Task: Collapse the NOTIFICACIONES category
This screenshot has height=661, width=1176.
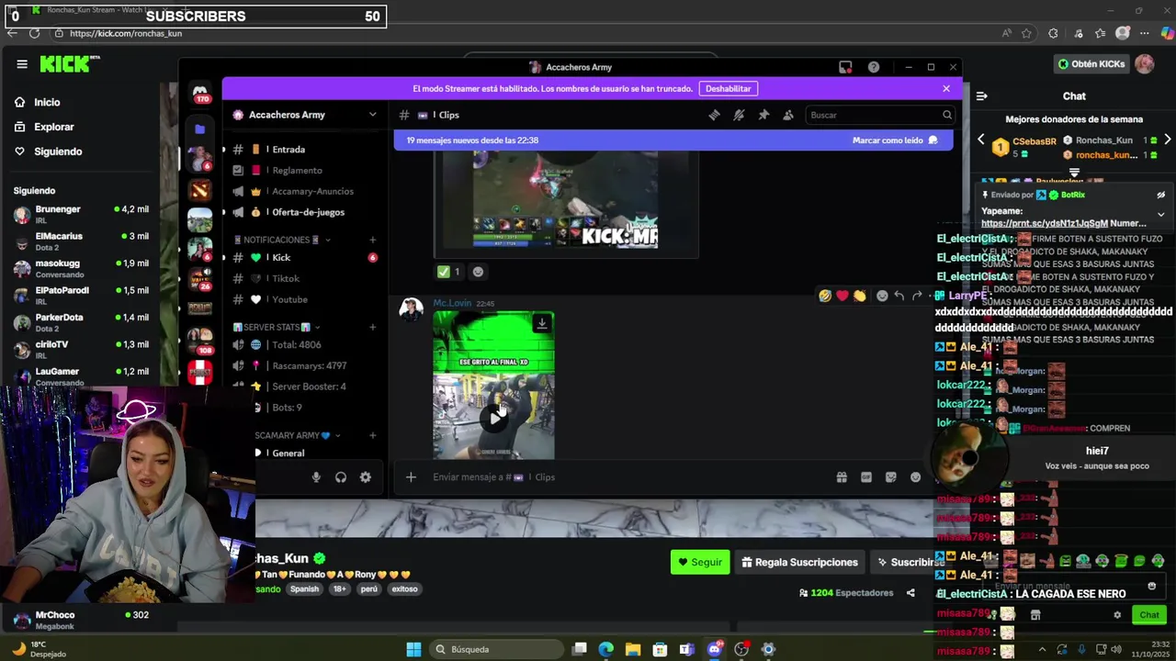Action: click(x=281, y=240)
